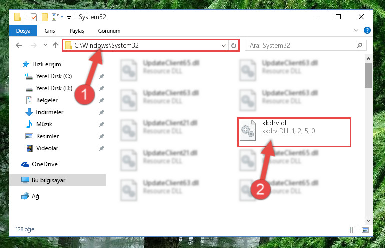Toggle pin next to Müzik
The height and width of the screenshot is (248, 385).
tap(102, 124)
